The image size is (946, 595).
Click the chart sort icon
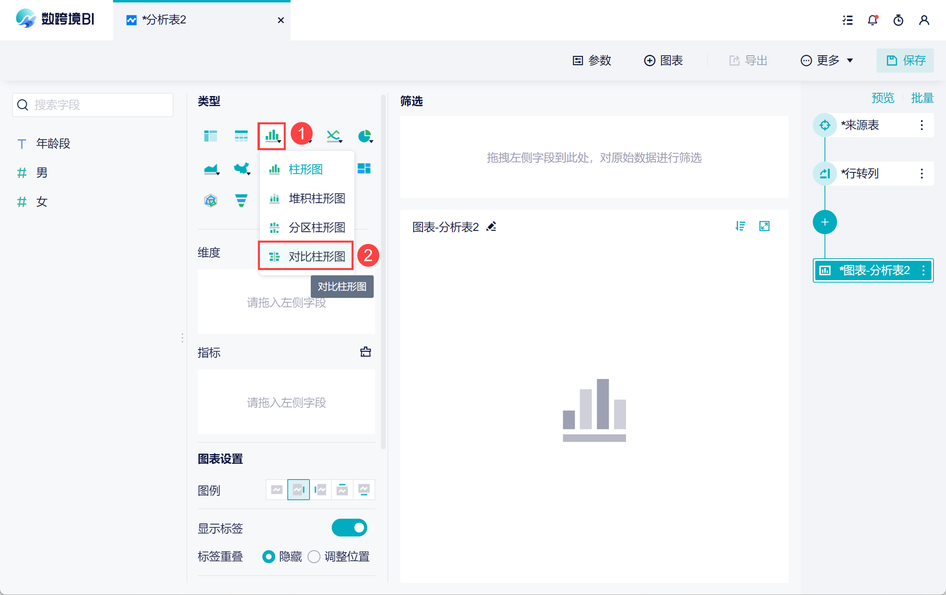click(x=740, y=226)
